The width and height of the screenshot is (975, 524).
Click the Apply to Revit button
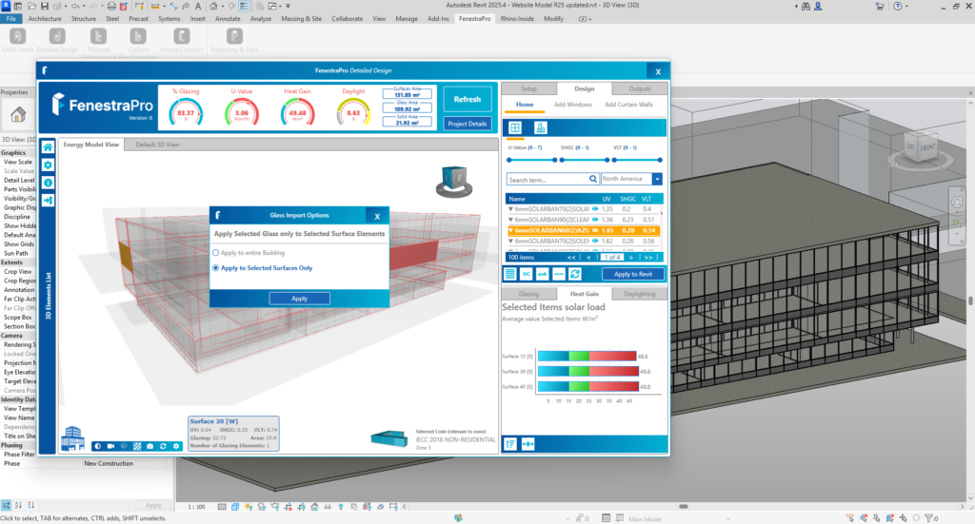[633, 274]
